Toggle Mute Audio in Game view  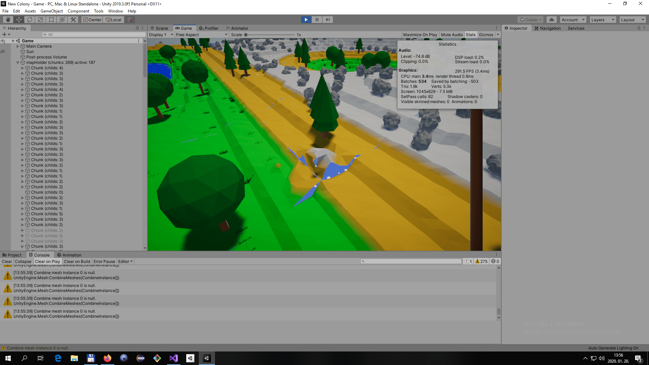[452, 35]
